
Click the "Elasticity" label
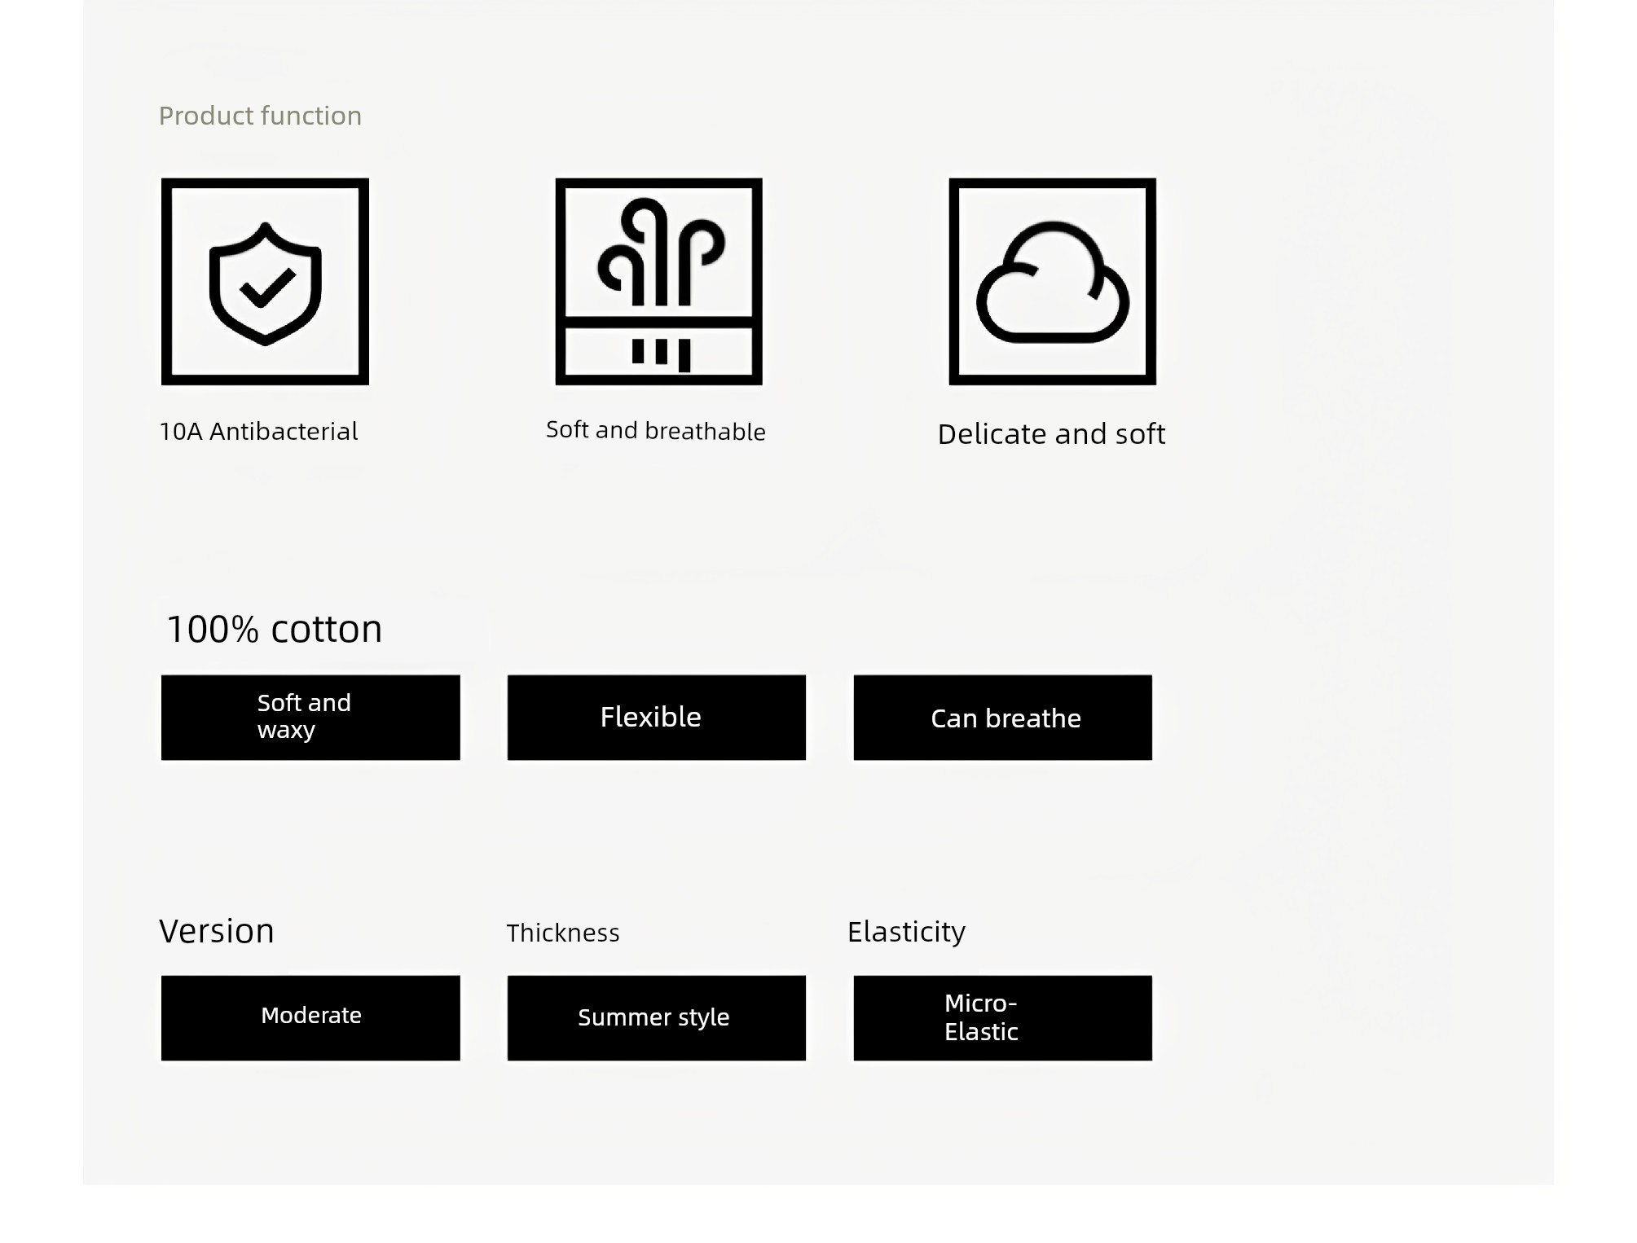point(906,932)
